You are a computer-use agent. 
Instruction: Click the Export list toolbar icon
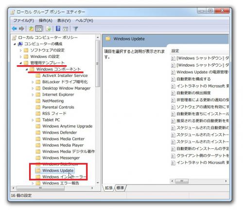[48, 29]
